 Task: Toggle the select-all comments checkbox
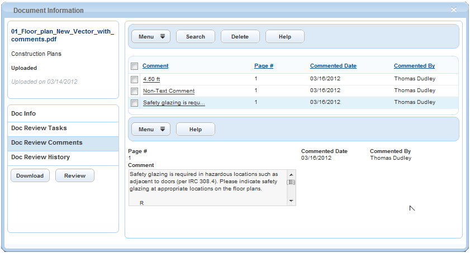coord(134,66)
